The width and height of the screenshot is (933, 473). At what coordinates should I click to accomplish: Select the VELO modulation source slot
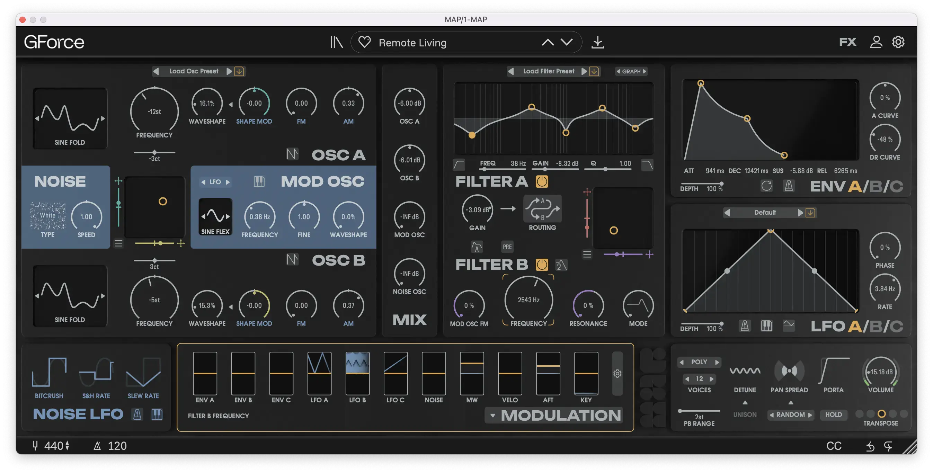pyautogui.click(x=510, y=373)
